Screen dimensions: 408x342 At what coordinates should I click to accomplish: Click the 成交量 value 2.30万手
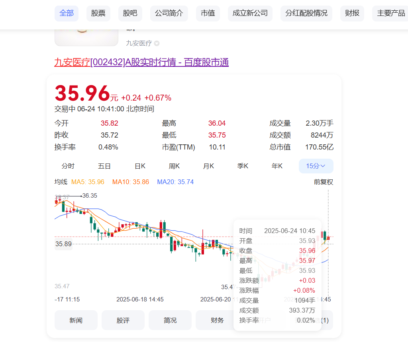319,123
